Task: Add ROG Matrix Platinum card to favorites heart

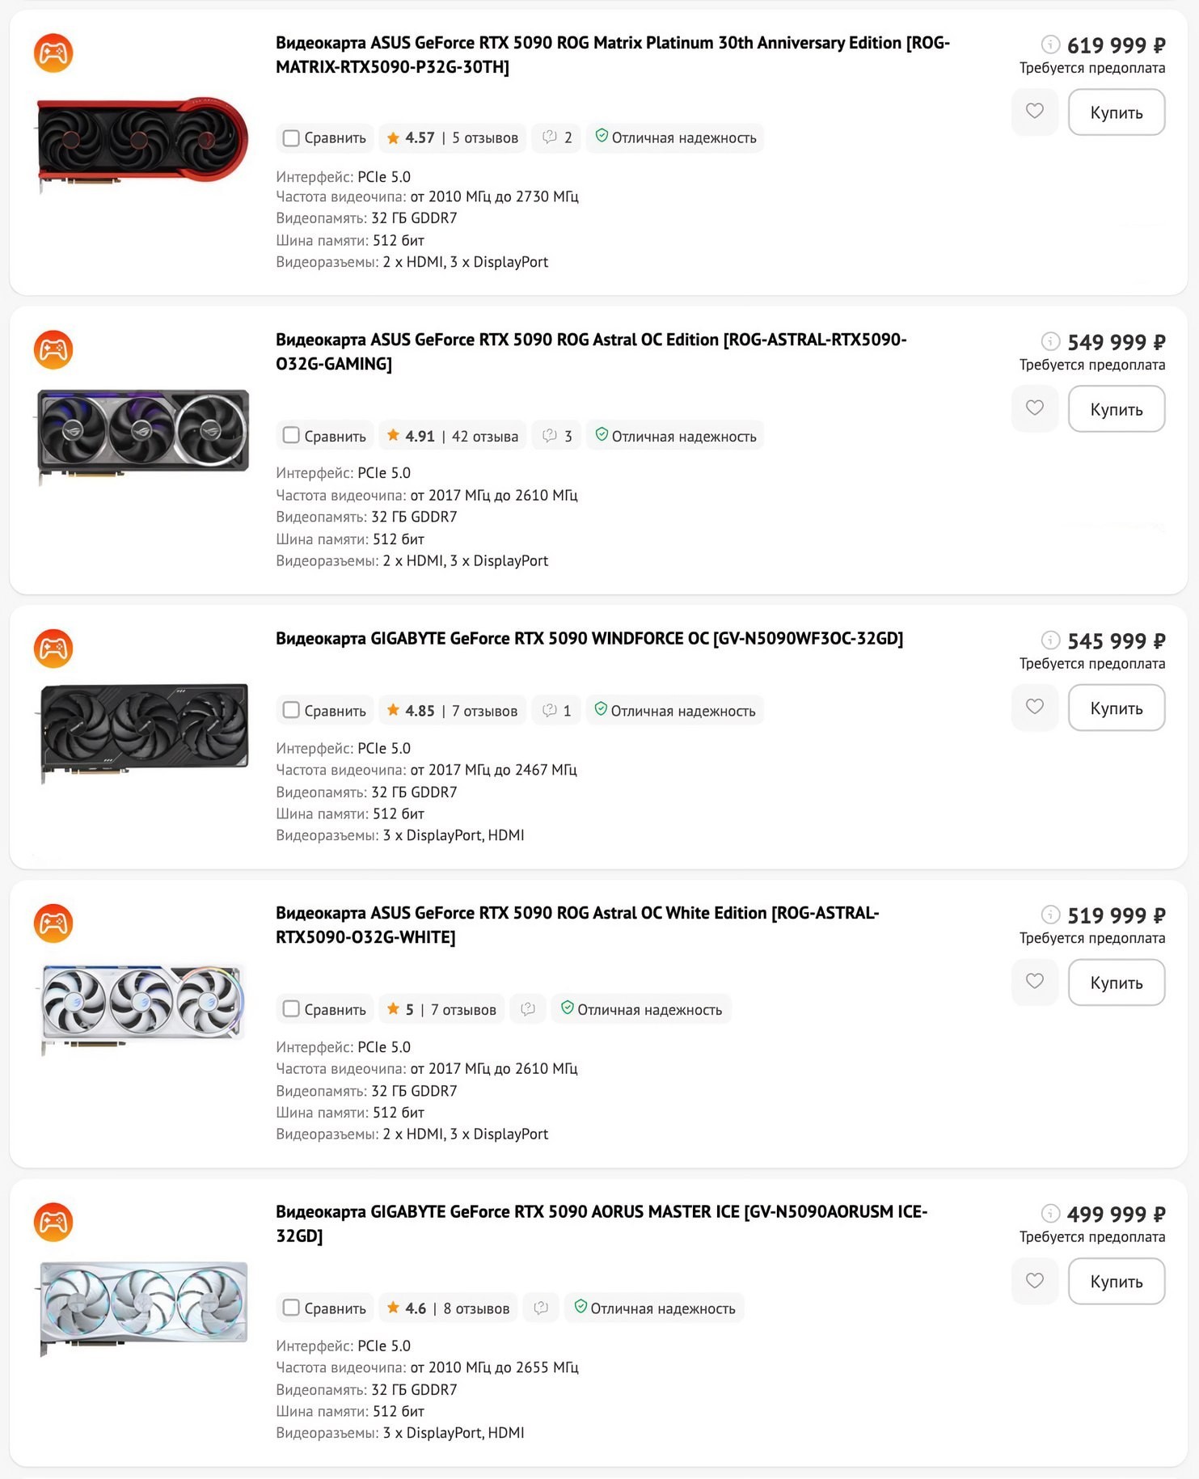Action: [1034, 112]
